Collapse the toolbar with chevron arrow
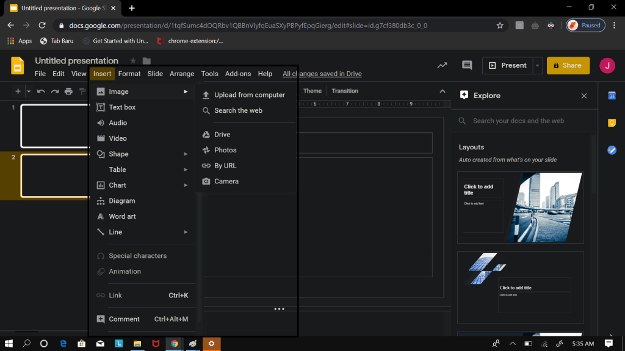This screenshot has width=625, height=351. [x=443, y=91]
